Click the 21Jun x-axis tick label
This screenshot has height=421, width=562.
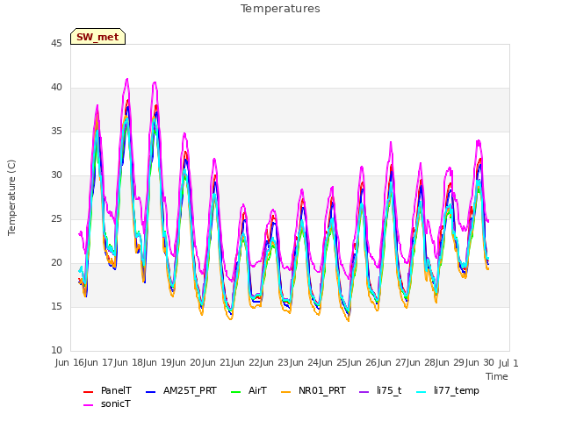[232, 363]
